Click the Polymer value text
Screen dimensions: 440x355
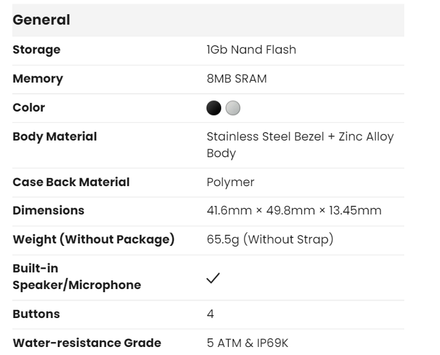tap(230, 182)
